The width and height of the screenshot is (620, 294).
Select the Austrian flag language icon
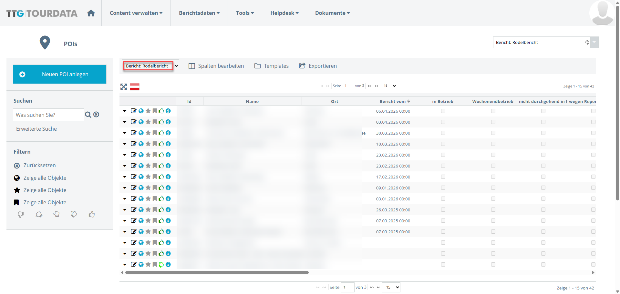(x=135, y=86)
